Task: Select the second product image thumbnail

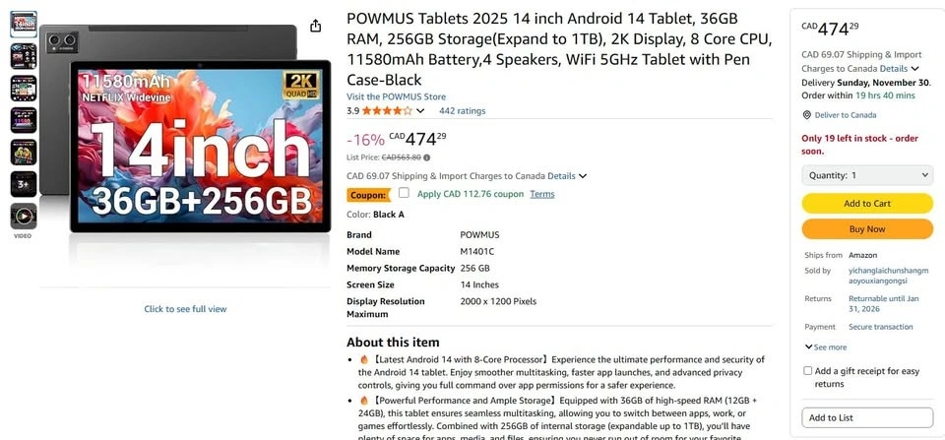Action: pyautogui.click(x=24, y=56)
